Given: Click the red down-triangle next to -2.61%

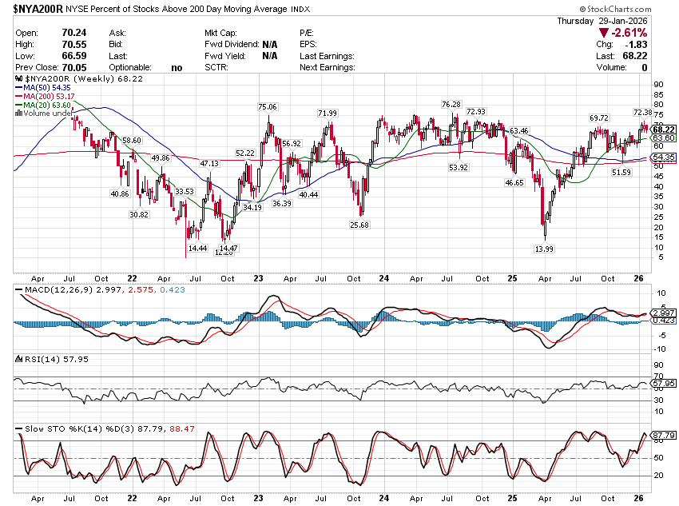Looking at the screenshot, I should coord(605,32).
